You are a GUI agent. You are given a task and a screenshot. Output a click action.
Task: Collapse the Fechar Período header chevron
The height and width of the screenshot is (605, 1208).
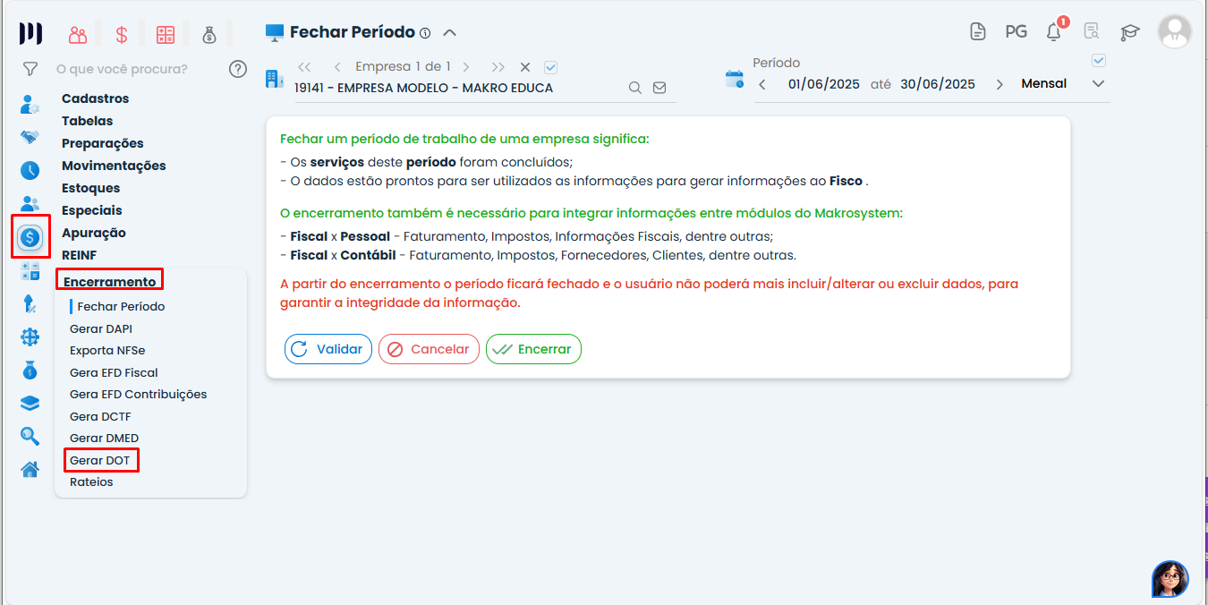450,33
